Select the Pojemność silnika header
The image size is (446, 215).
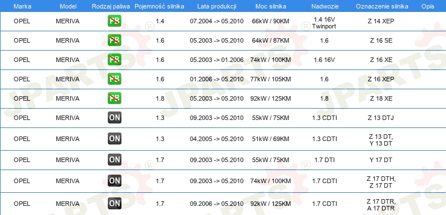(159, 6)
